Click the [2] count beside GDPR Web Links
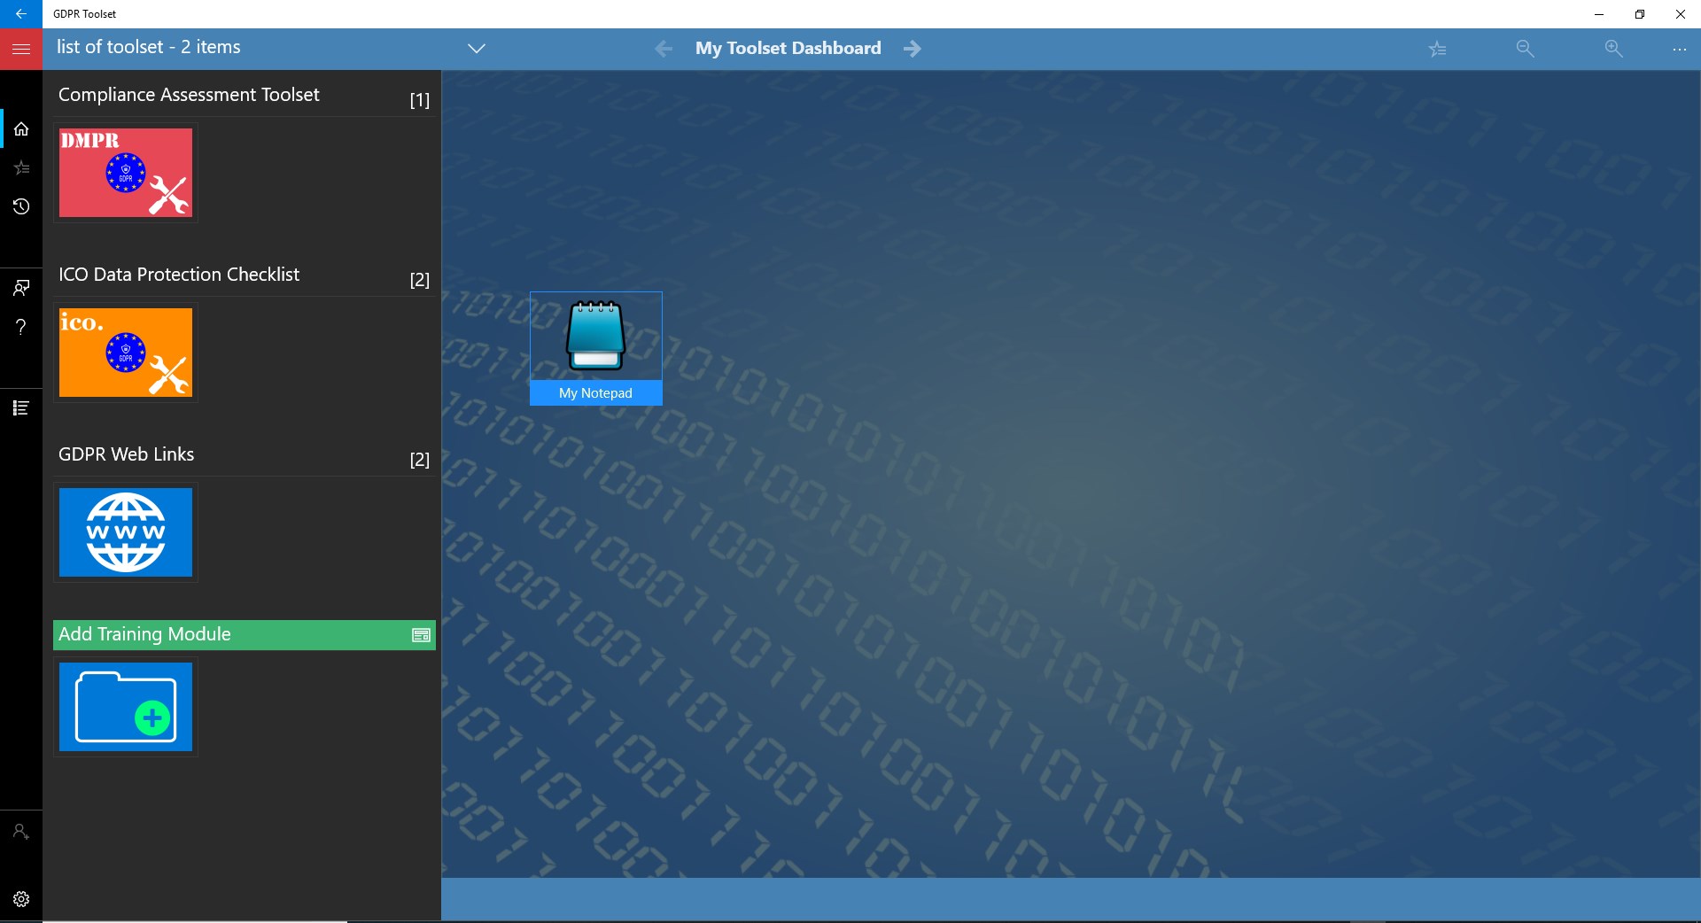The image size is (1701, 923). (420, 460)
